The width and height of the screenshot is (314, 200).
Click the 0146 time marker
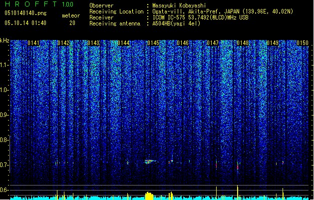pos(183,43)
